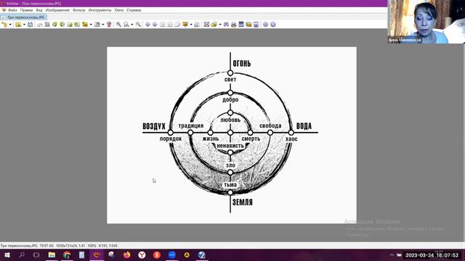
Task: Click the 79,97 Кб file size text
Action: (46, 246)
